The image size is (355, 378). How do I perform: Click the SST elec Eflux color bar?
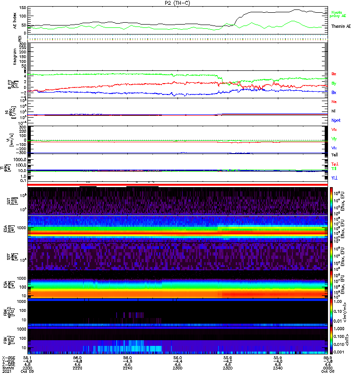coord(331,257)
